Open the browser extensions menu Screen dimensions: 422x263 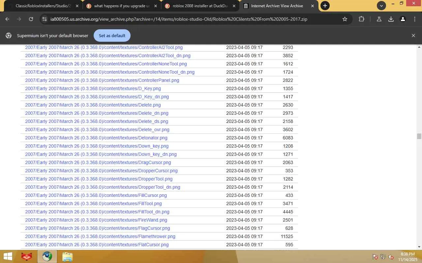tap(361, 19)
